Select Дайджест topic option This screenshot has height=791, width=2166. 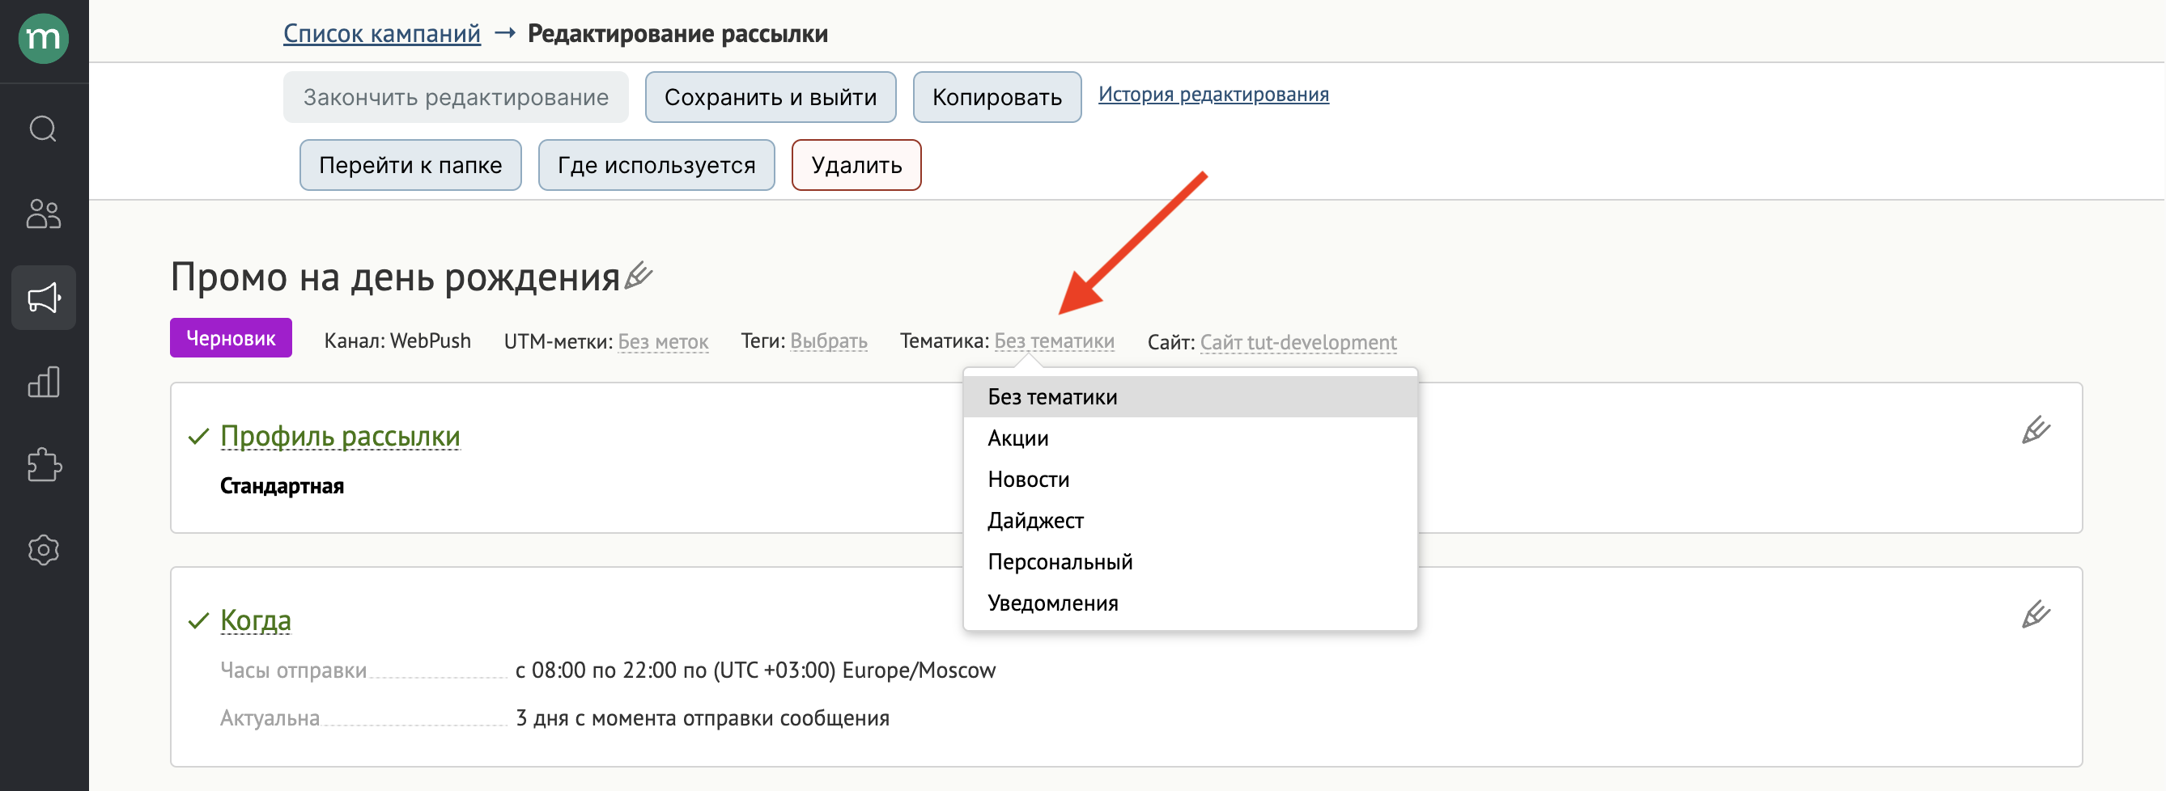click(x=1191, y=520)
